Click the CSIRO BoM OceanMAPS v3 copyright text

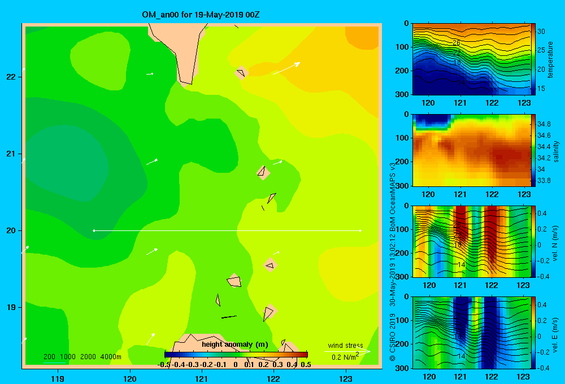(393, 262)
